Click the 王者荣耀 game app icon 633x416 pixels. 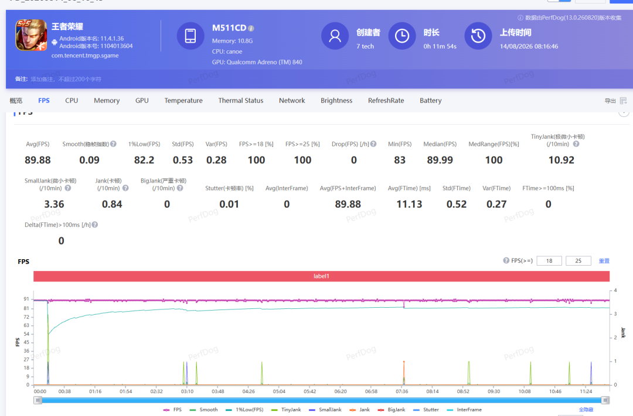(x=31, y=35)
